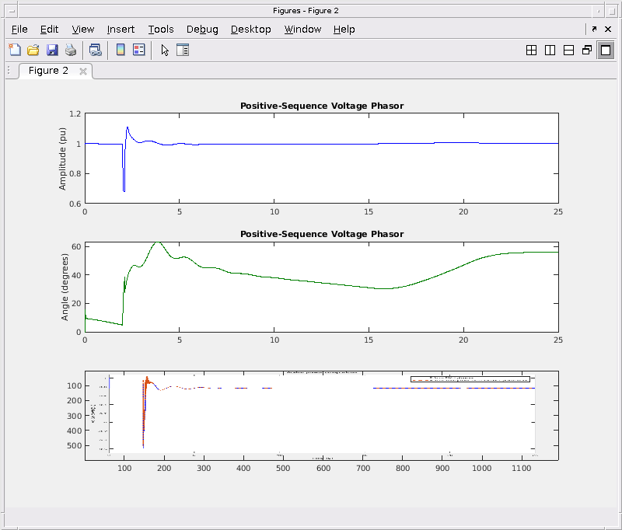Switch to tiled grid layout icon
This screenshot has width=622, height=530.
[531, 51]
